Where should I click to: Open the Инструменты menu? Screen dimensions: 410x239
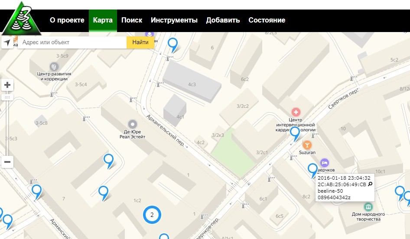[174, 20]
